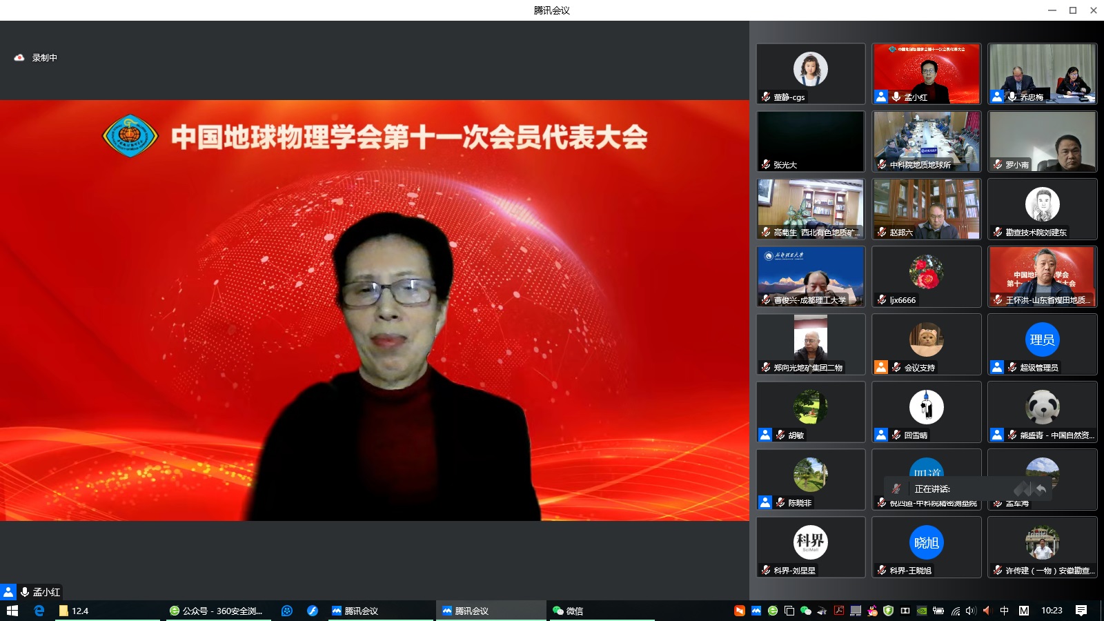Viewport: 1104px width, 621px height.
Task: Click blue user icon on 孟小红 tile
Action: coord(881,97)
